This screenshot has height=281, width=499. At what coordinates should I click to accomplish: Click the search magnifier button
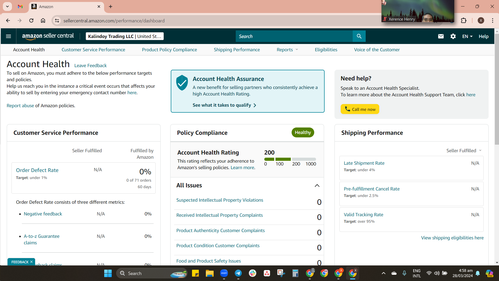359,36
